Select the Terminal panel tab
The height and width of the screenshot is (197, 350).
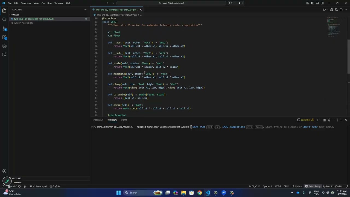pos(112,120)
